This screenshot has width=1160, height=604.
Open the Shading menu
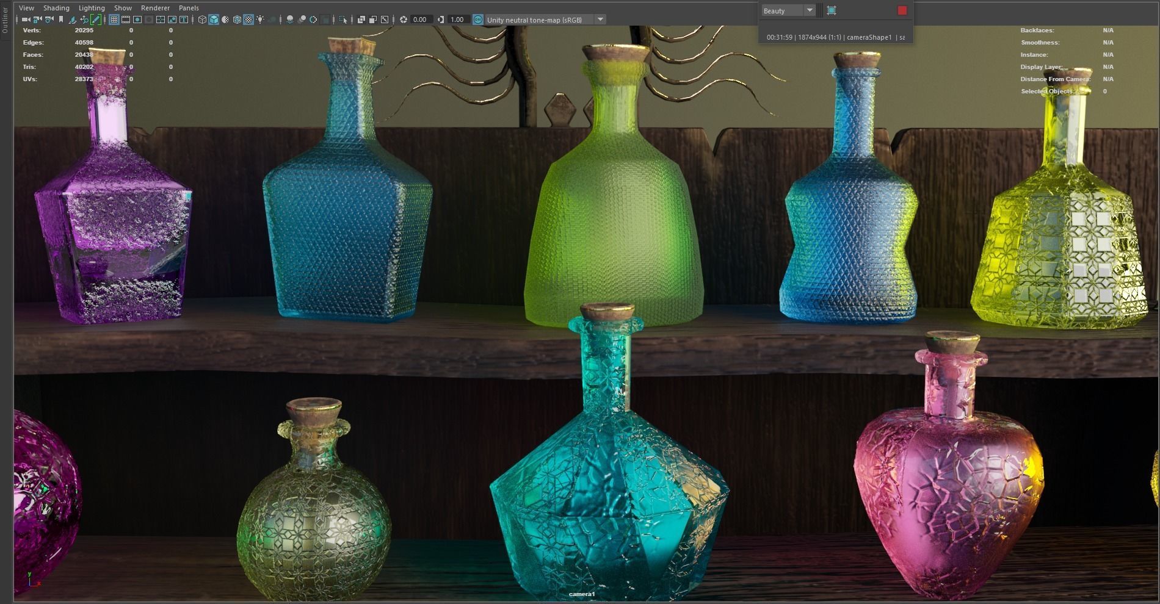56,7
